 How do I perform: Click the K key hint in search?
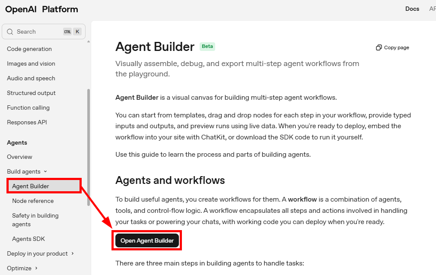tap(77, 32)
